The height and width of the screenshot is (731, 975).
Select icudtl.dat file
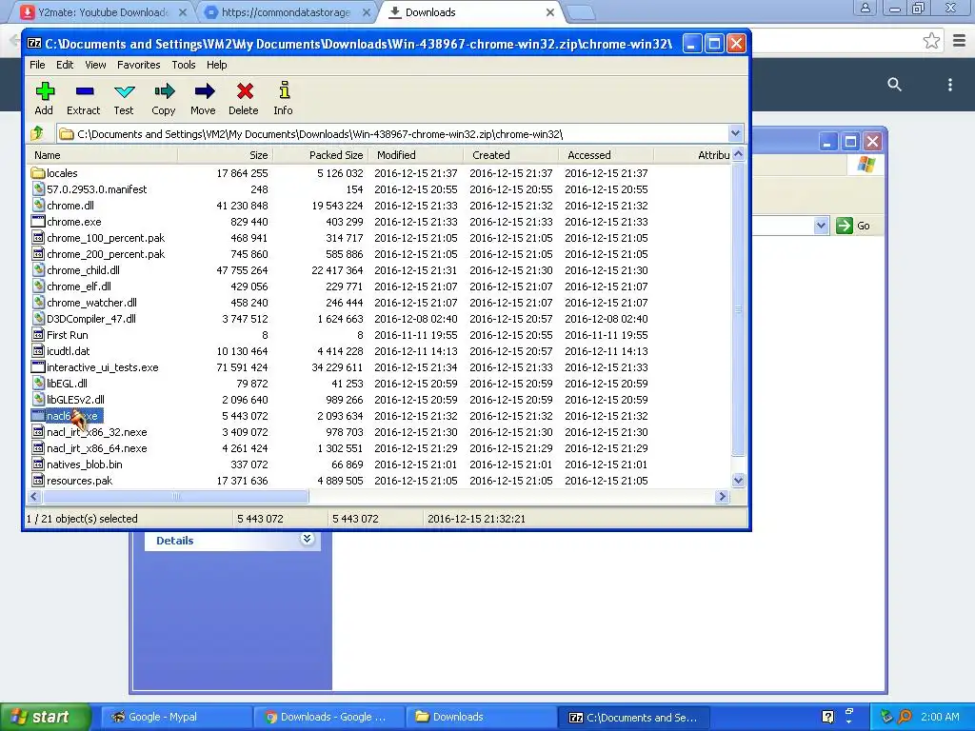click(x=68, y=350)
